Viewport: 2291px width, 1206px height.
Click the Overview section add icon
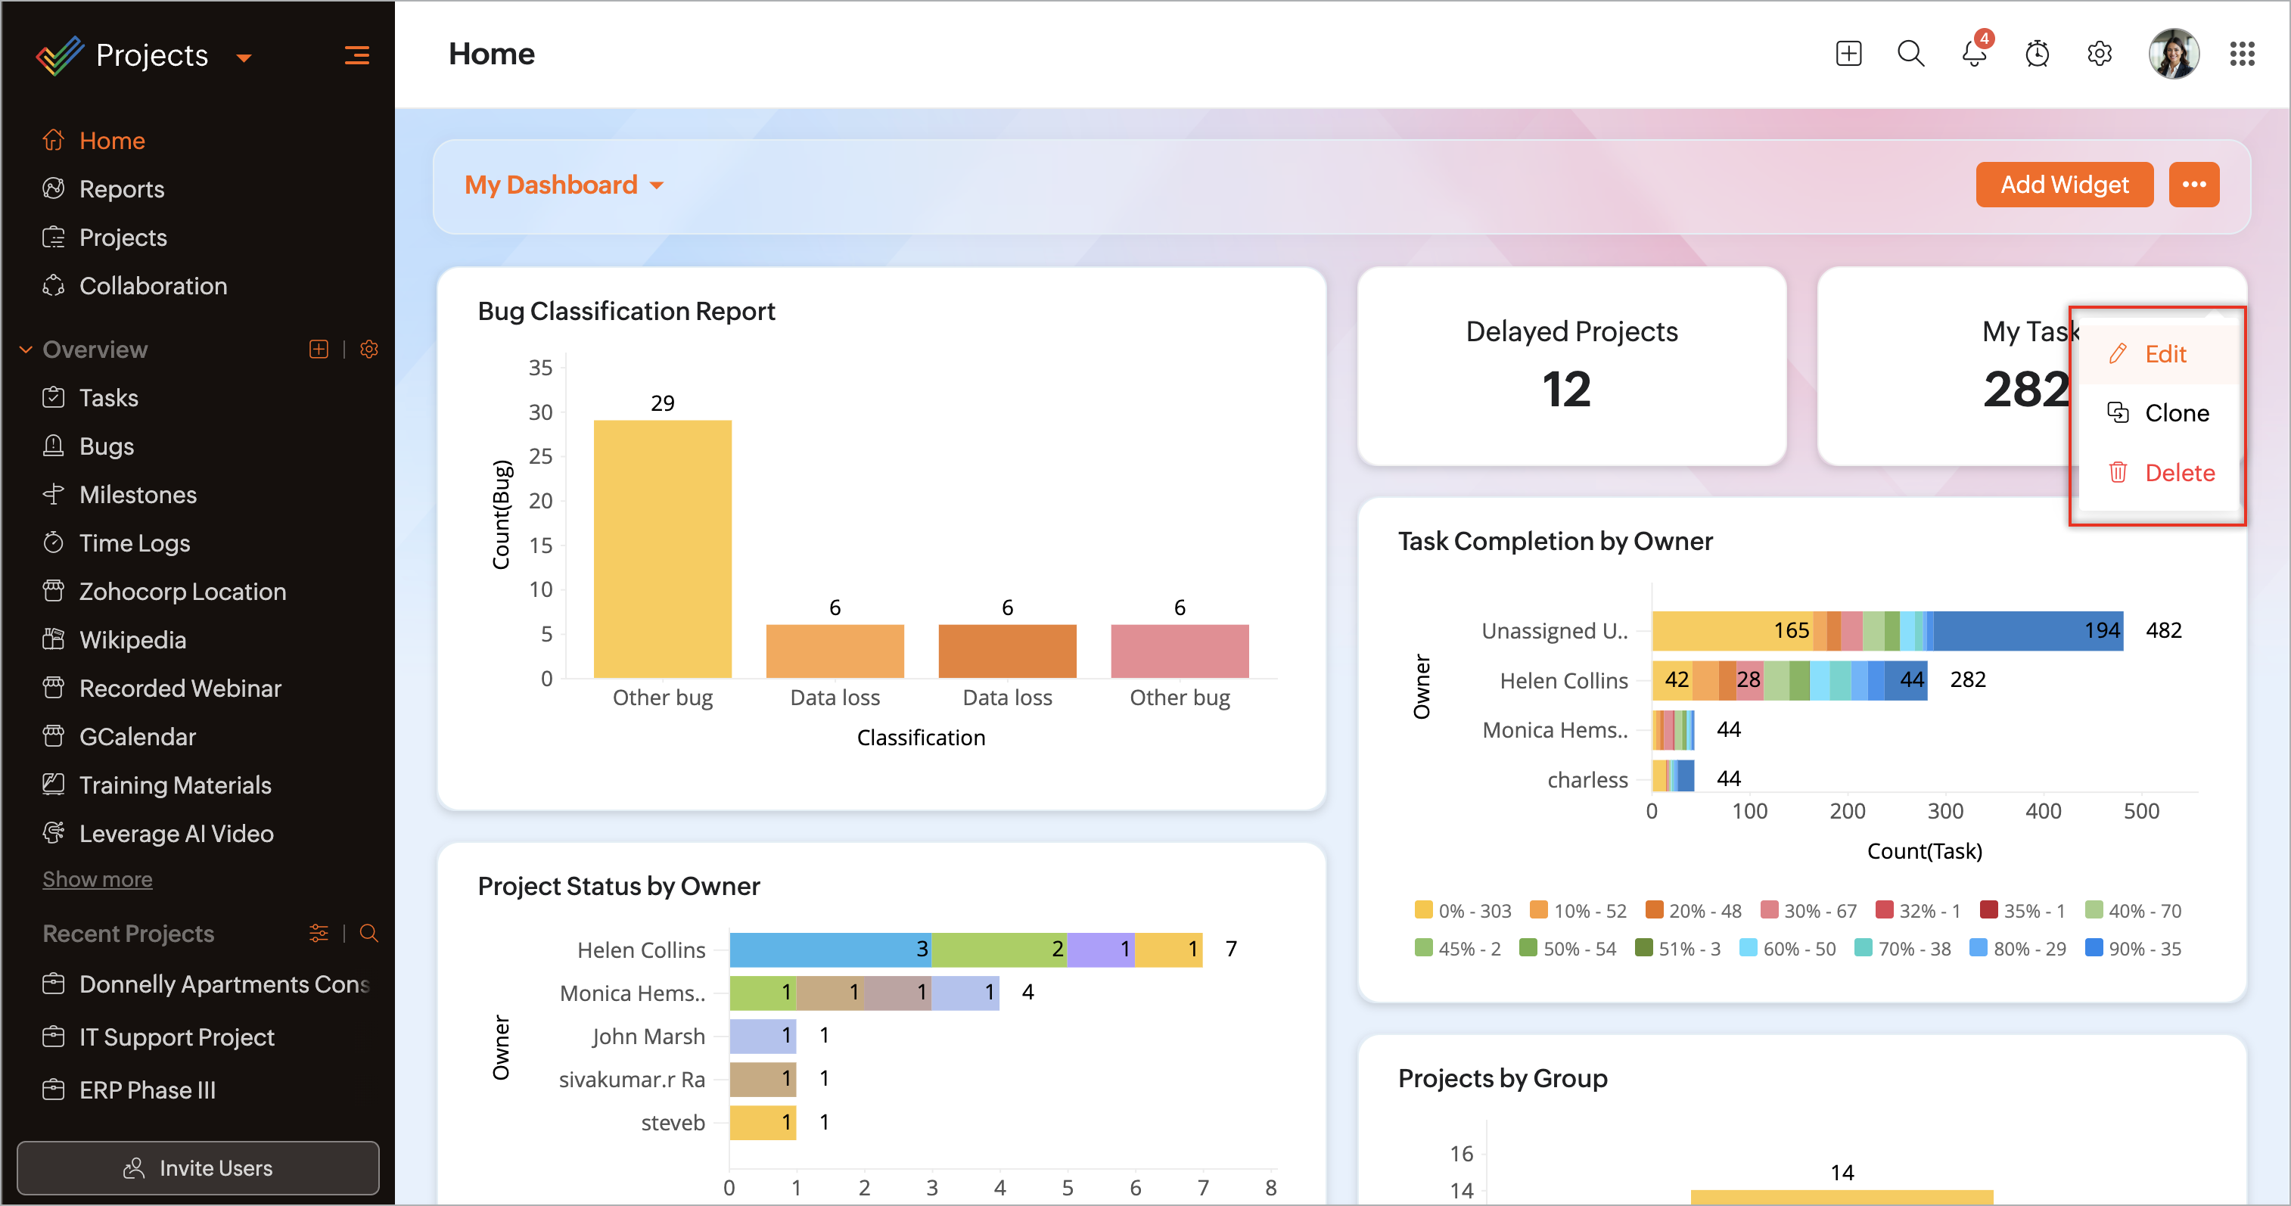click(x=319, y=350)
